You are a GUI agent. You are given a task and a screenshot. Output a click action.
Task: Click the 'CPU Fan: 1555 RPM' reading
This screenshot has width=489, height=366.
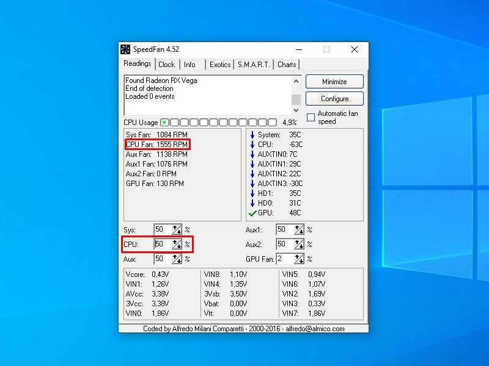(x=156, y=145)
